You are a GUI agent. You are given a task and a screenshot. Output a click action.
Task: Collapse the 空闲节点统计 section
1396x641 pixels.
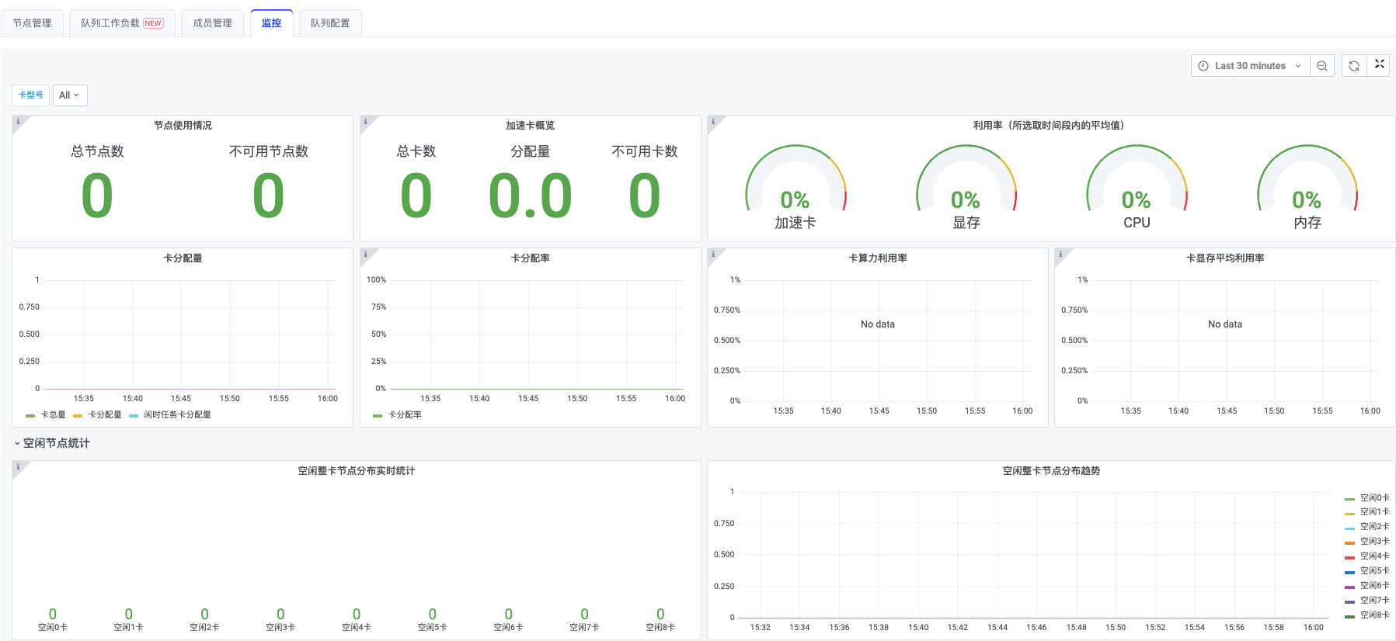pos(51,443)
